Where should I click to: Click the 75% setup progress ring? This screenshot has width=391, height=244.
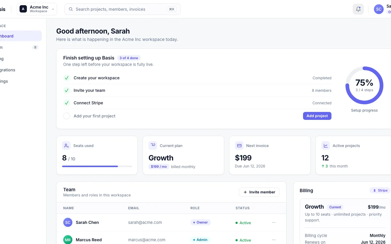coord(364,85)
